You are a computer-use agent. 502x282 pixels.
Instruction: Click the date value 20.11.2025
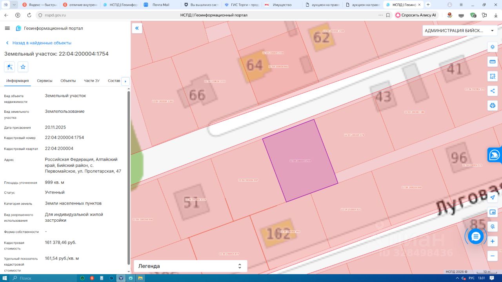(55, 127)
